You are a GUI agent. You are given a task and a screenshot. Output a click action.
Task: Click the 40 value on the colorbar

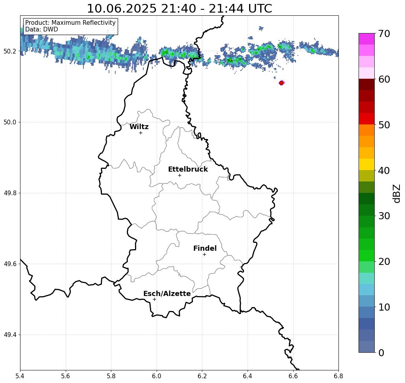[384, 170]
